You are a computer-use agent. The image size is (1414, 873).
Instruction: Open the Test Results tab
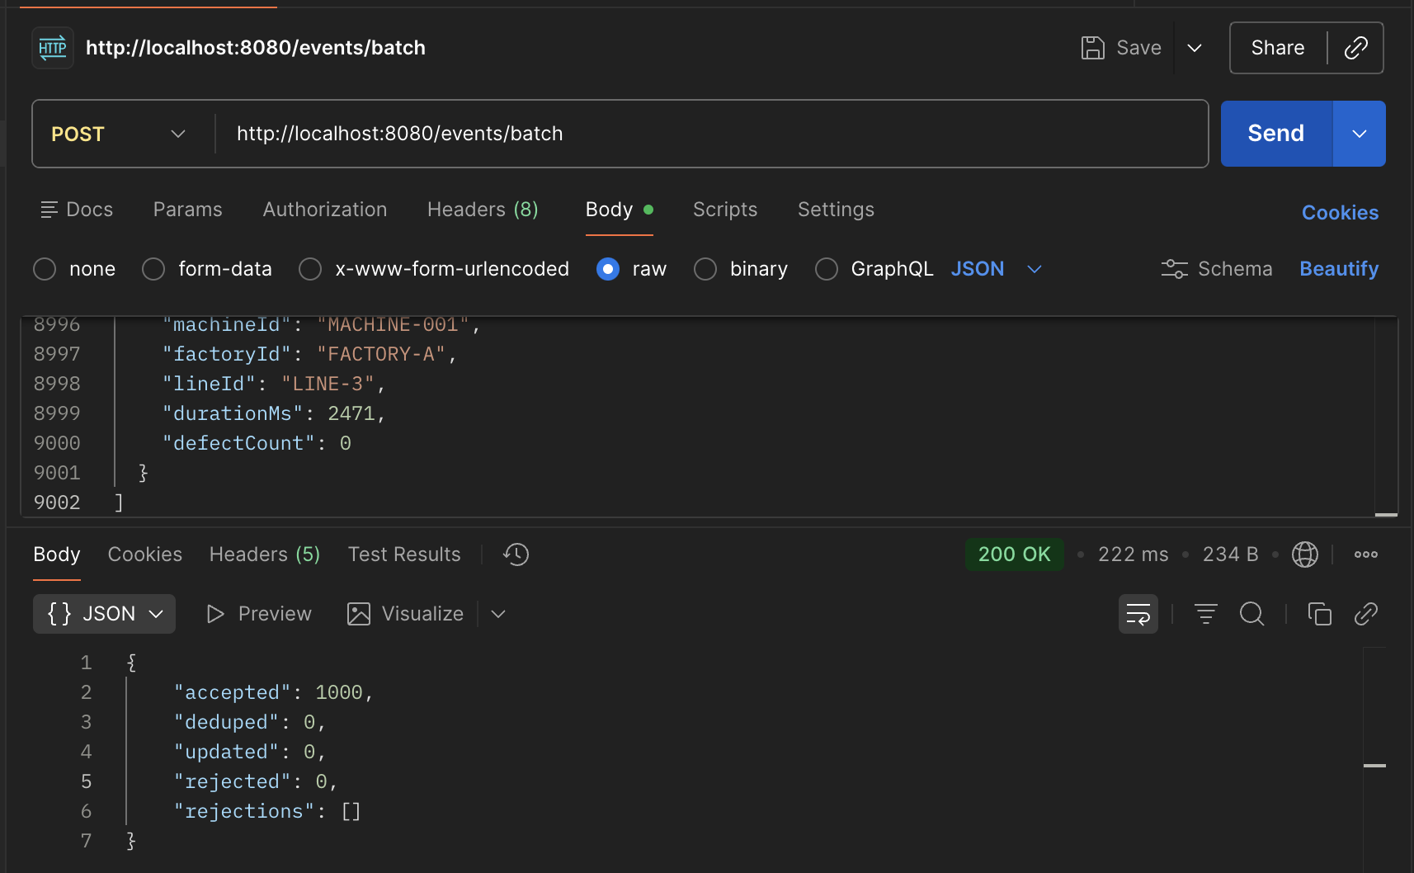[x=403, y=554]
